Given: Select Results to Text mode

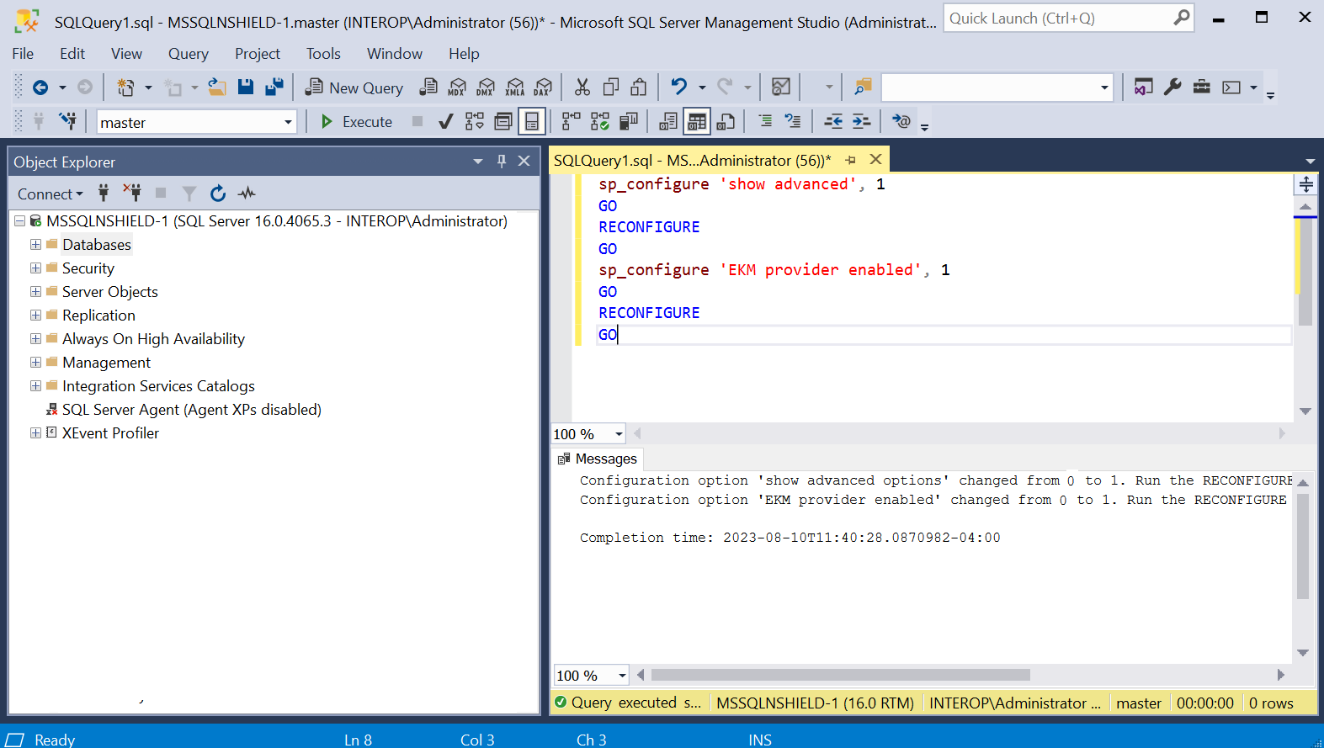Looking at the screenshot, I should click(667, 121).
